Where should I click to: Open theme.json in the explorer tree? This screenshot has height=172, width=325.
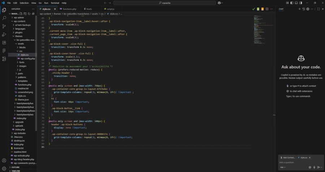coord(23,100)
